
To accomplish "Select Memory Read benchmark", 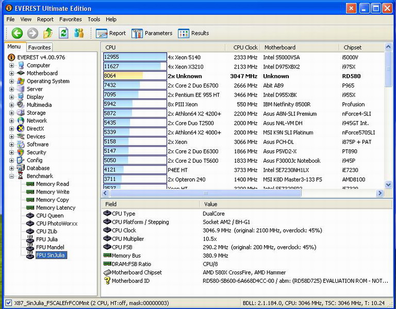I will tap(52, 184).
